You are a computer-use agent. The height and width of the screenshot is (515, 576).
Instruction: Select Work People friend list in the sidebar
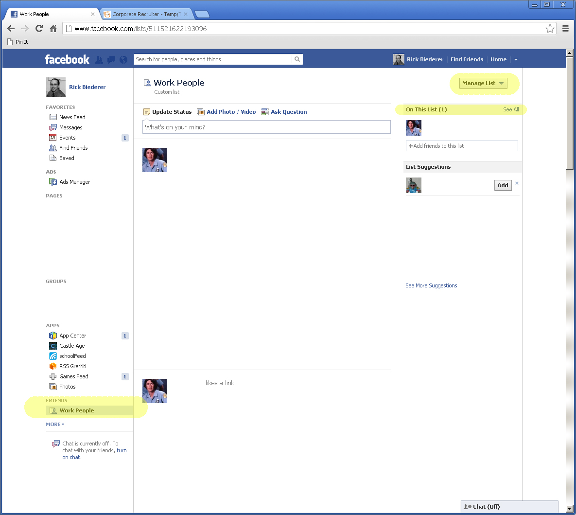pyautogui.click(x=89, y=410)
